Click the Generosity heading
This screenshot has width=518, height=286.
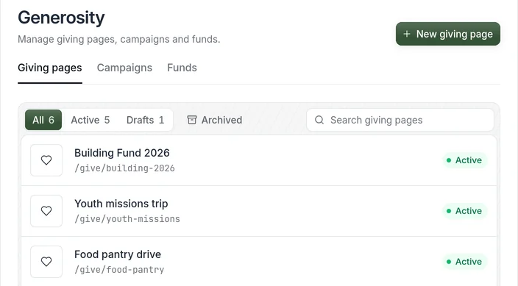tap(61, 18)
